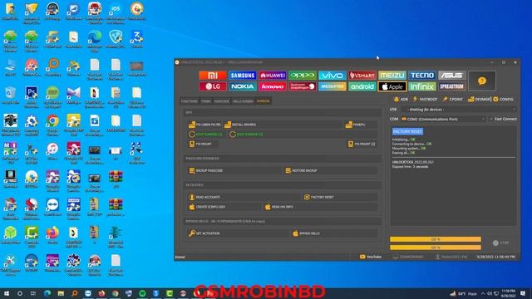
Task: Open the chat support bubble icon
Action: point(482,81)
